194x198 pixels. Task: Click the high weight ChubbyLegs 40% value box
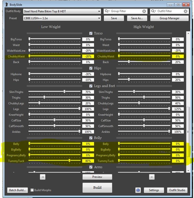pyautogui.click(x=178, y=103)
